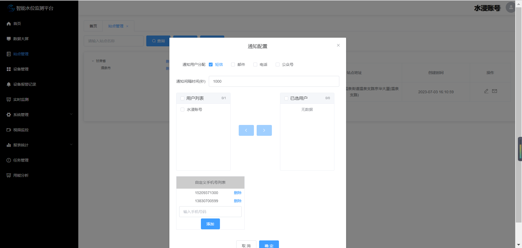Click the 数据大屏 monitor icon
Viewport: 522px width, 248px height.
click(x=9, y=39)
